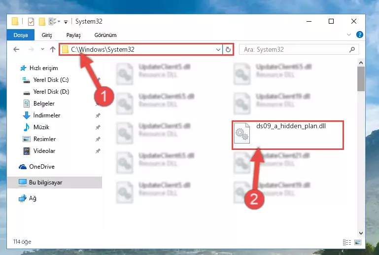Switch to details view icon in status bar

tap(347, 242)
